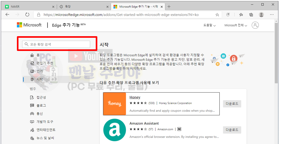
Task: Open the 개발자 도구 category
Action: tap(42, 122)
